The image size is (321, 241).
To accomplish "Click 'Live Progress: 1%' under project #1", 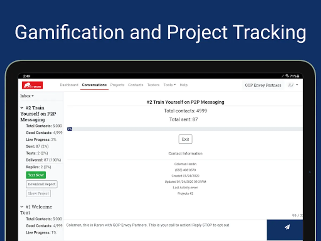I will (x=41, y=232).
